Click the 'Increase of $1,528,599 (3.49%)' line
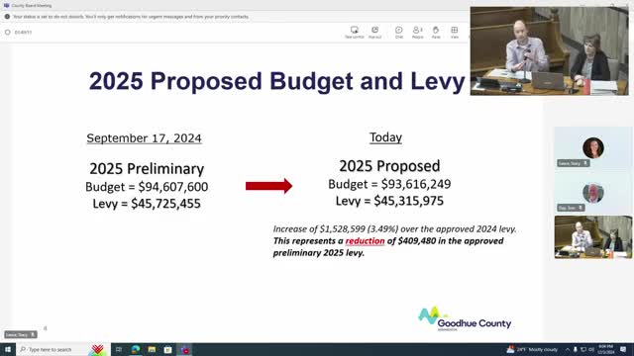The image size is (634, 356). pos(394,228)
